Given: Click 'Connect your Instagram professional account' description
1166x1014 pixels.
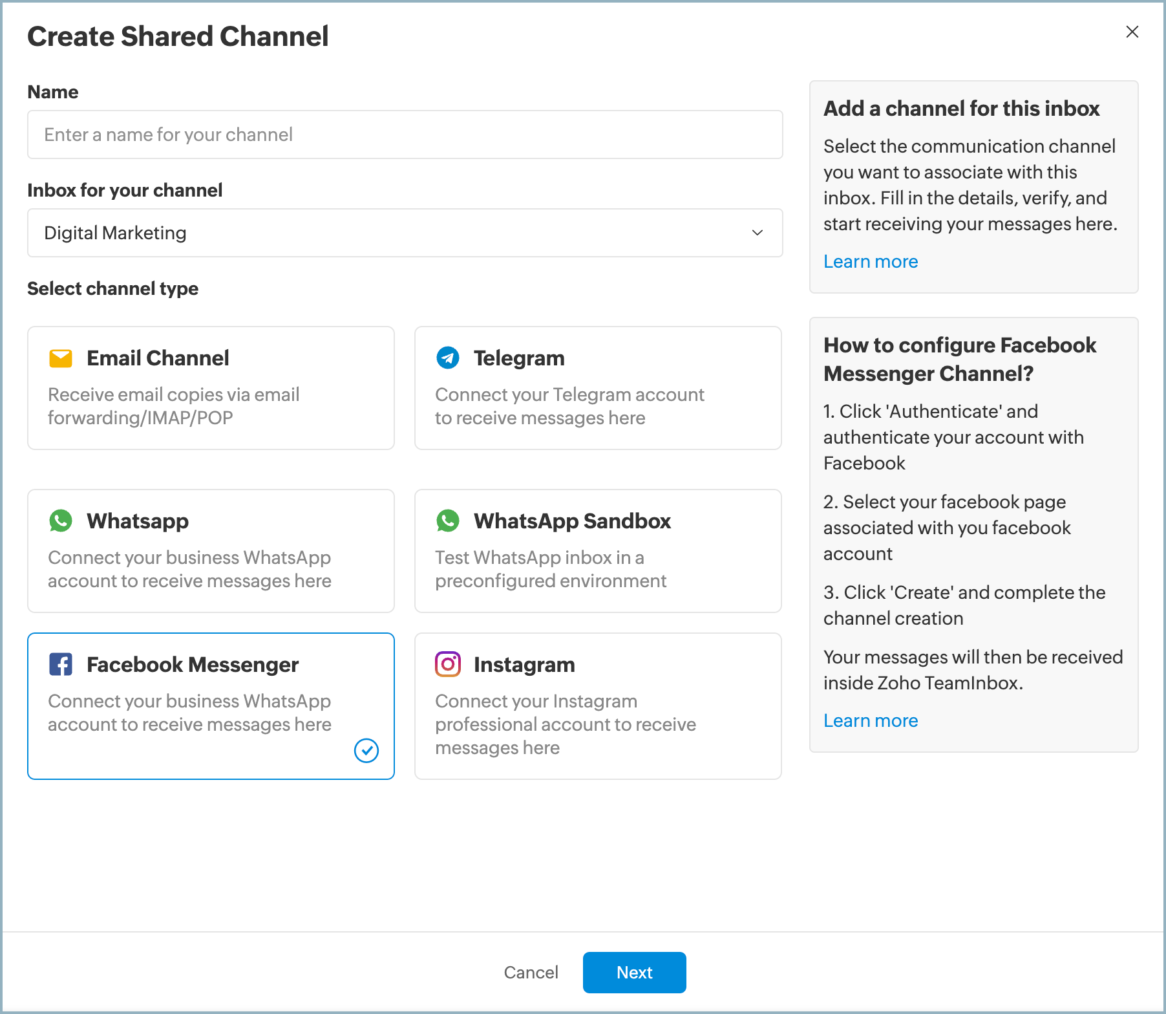Looking at the screenshot, I should click(566, 724).
